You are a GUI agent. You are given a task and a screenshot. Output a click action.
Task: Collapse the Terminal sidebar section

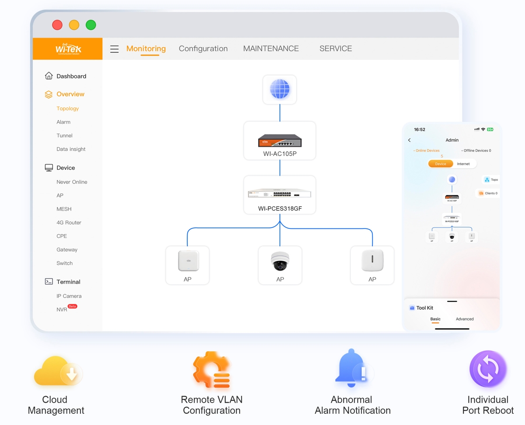[68, 282]
